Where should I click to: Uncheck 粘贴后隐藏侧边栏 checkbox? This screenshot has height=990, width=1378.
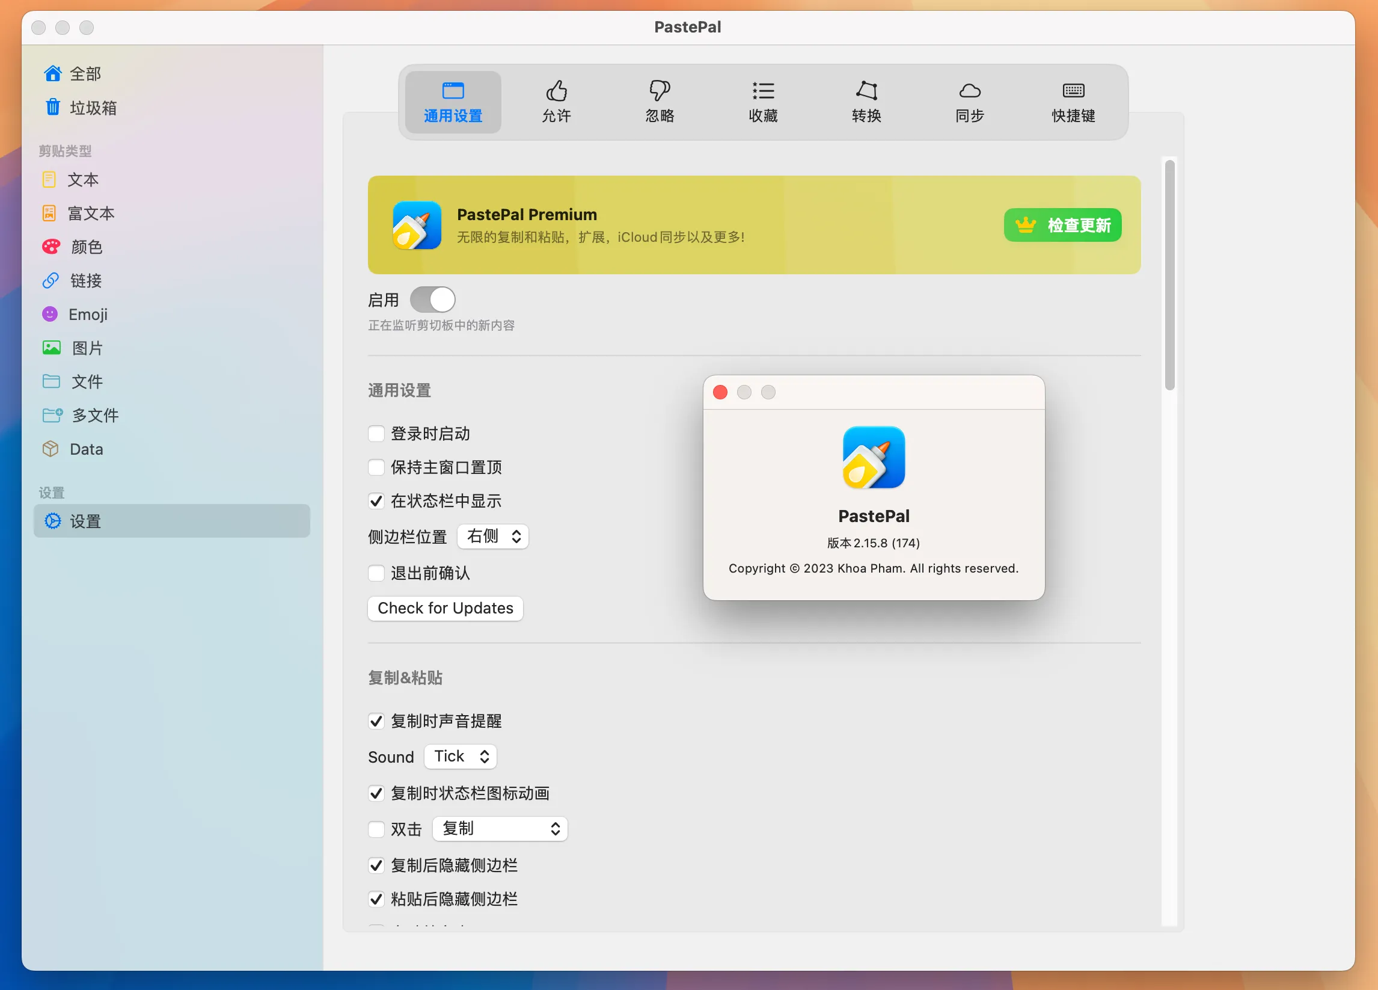pyautogui.click(x=376, y=899)
